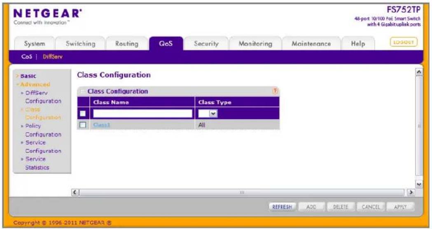This screenshot has height=229, width=432.
Task: Click the FS752TP model label
Action: click(404, 9)
